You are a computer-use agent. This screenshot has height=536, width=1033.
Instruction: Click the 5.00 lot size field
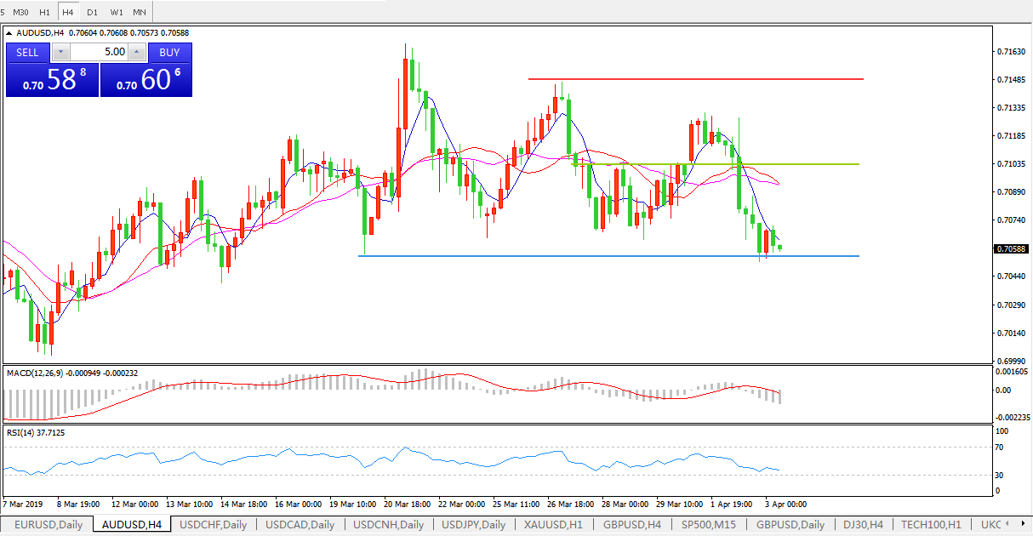tap(99, 52)
